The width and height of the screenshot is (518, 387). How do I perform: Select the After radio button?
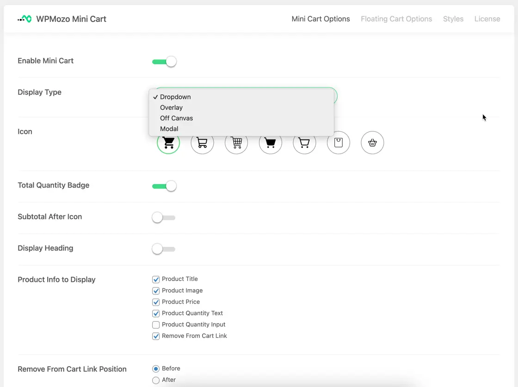click(x=156, y=380)
